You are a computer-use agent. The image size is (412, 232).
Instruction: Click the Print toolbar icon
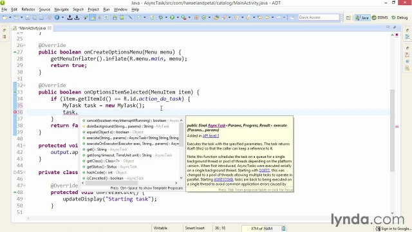point(41,17)
